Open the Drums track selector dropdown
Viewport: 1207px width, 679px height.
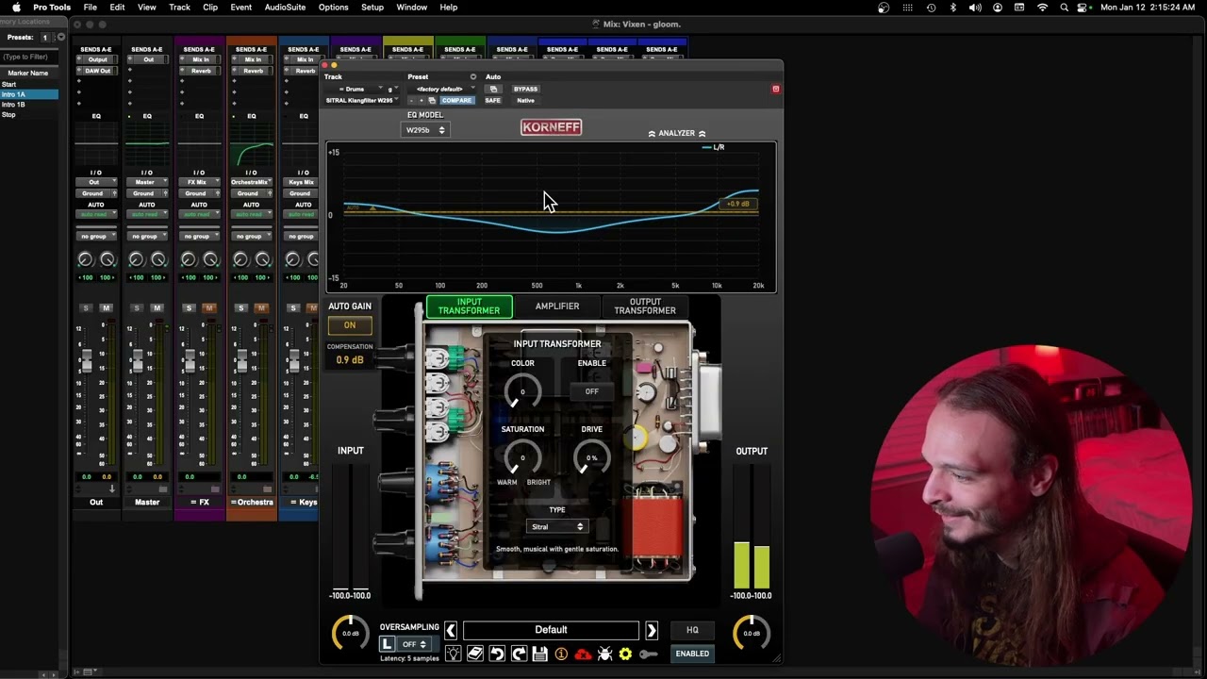[357, 89]
